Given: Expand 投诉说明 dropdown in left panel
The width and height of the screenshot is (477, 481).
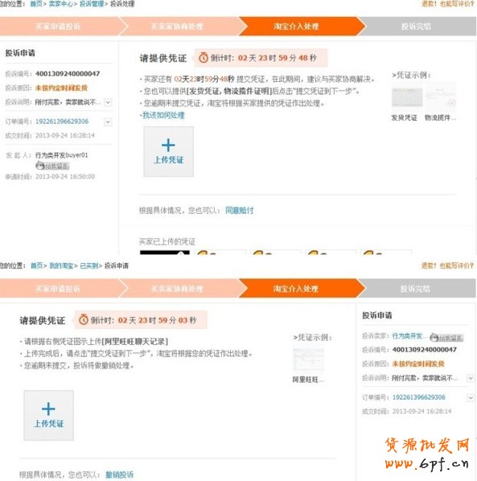Looking at the screenshot, I should click(108, 102).
